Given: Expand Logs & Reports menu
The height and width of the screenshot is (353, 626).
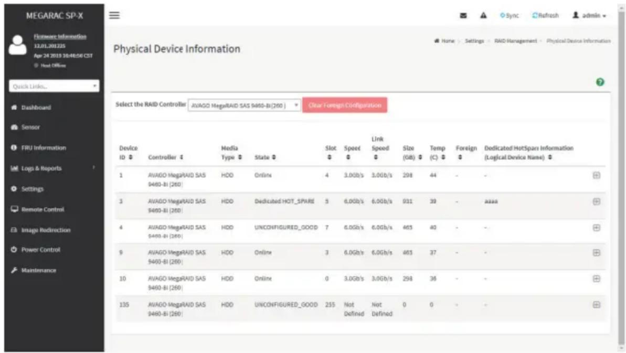Looking at the screenshot, I should click(41, 169).
